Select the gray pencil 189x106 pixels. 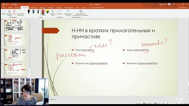coord(38,12)
